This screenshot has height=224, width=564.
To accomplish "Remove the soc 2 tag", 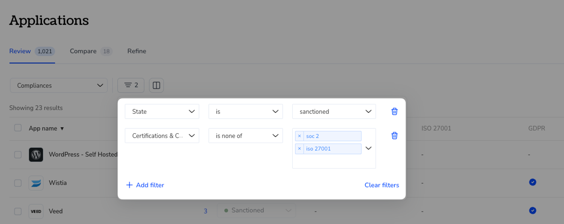I will [299, 136].
